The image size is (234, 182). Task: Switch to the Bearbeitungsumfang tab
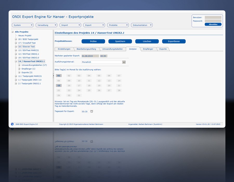tap(86, 49)
